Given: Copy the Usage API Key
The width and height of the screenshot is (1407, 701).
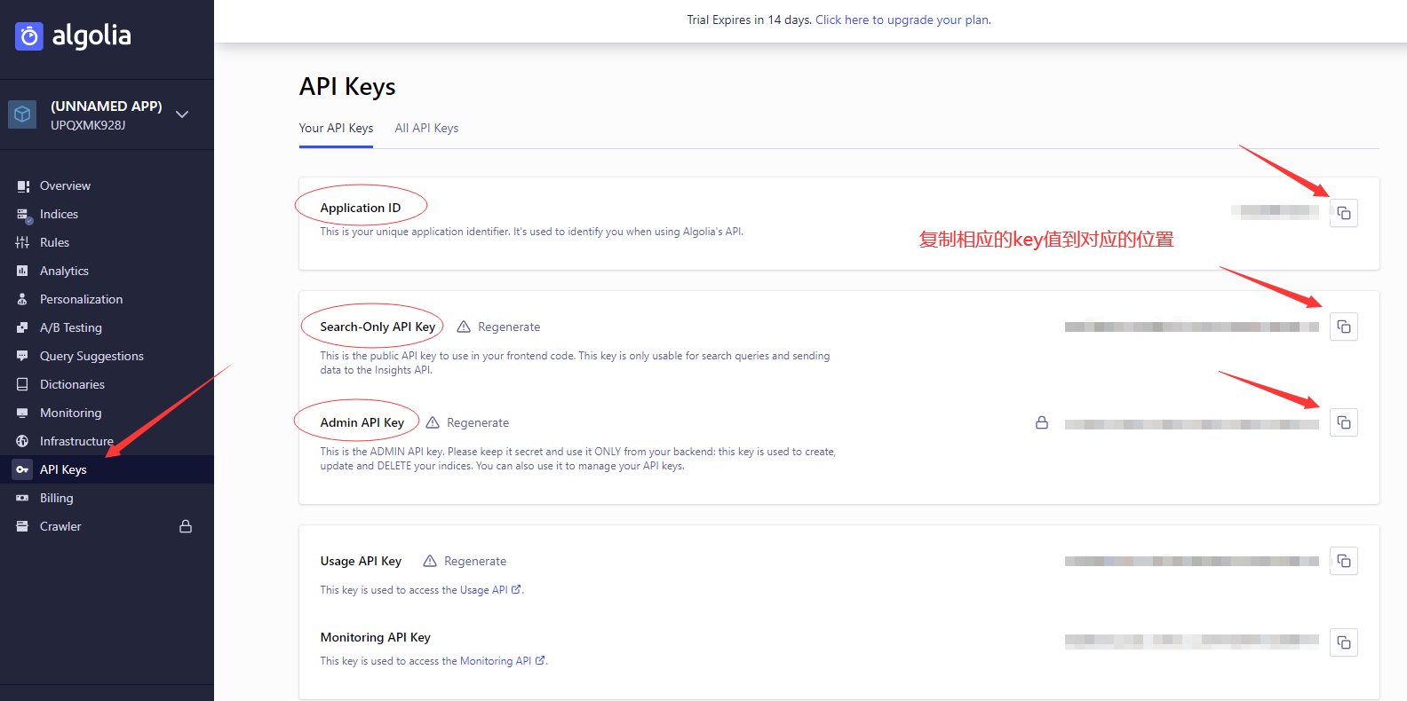Looking at the screenshot, I should pos(1343,561).
